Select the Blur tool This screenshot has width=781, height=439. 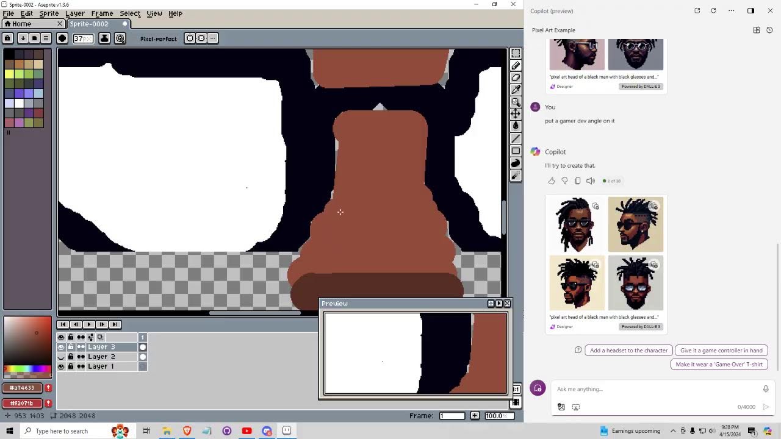(x=516, y=176)
